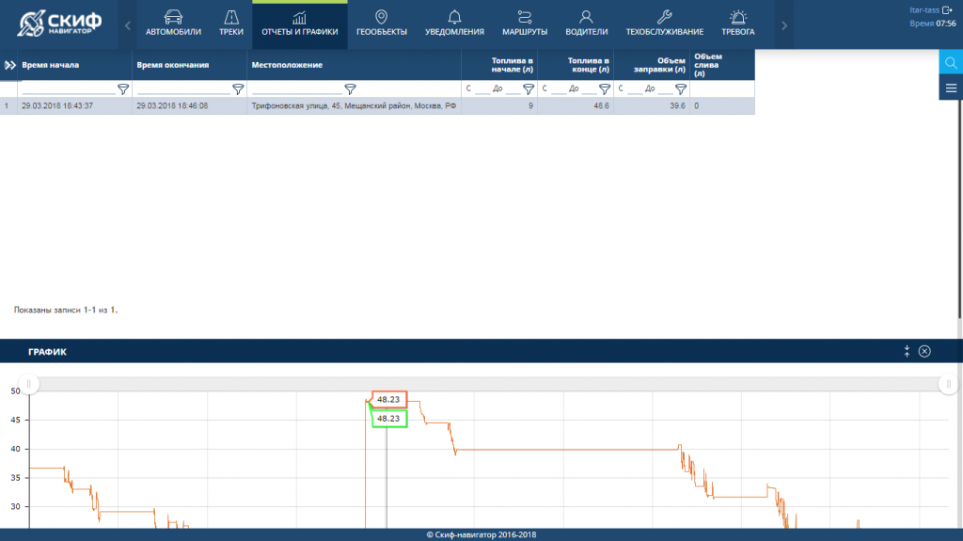Viewport: 963px width, 541px height.
Task: Switch to the Маршруты tab
Action: click(525, 24)
